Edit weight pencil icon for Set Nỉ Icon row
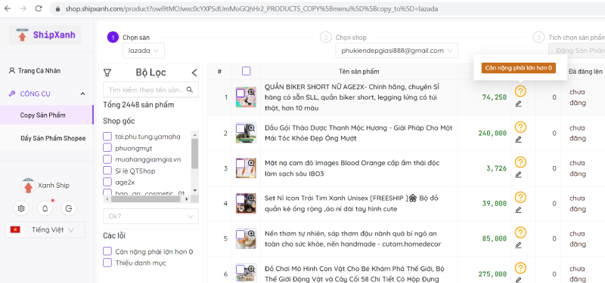The image size is (605, 283). pyautogui.click(x=518, y=210)
